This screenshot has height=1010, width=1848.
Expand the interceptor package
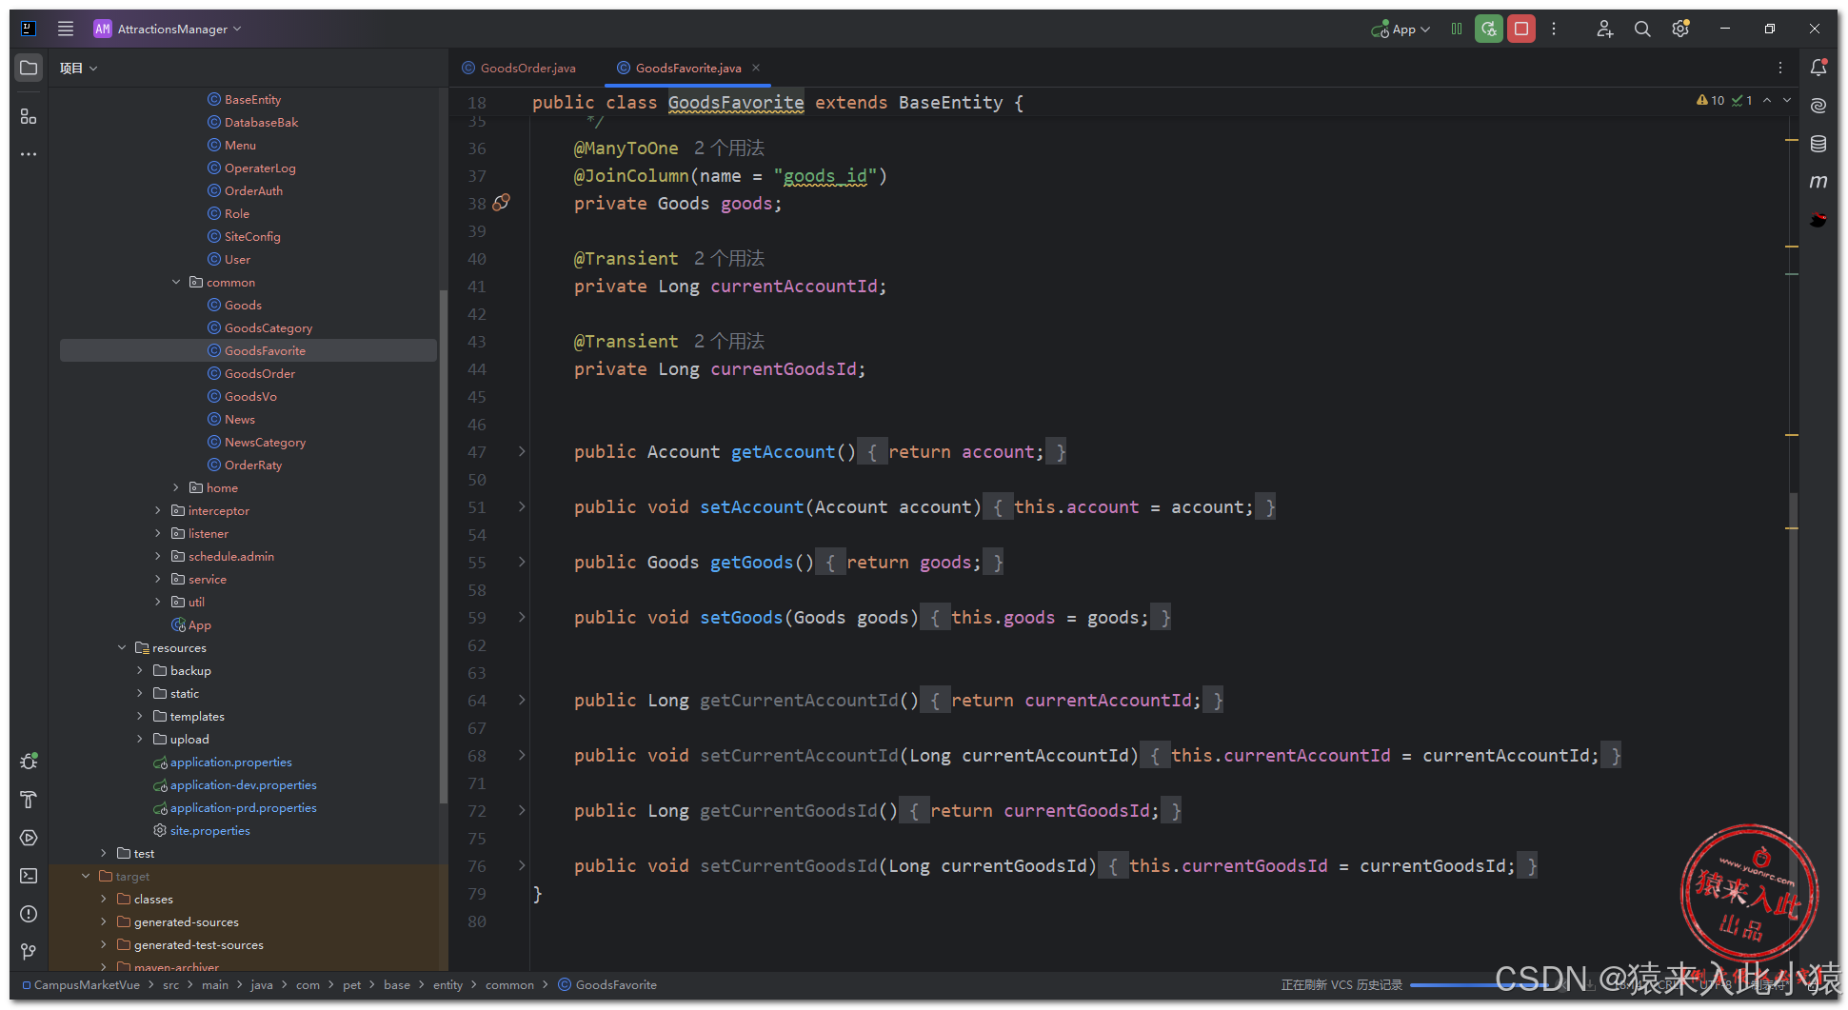tap(158, 510)
